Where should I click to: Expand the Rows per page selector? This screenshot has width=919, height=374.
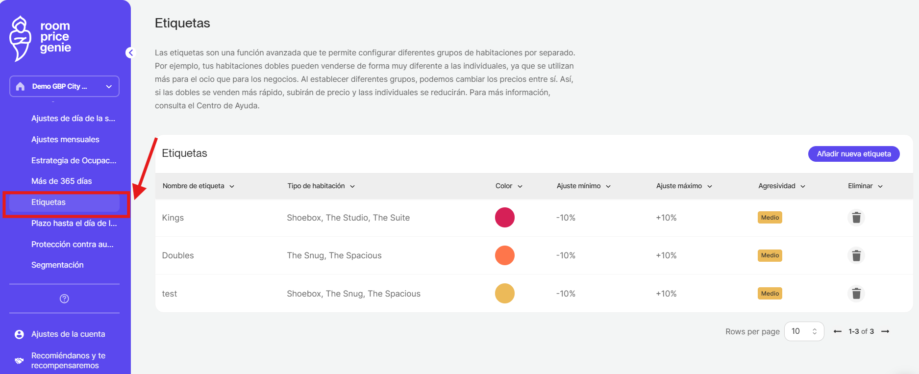click(x=804, y=331)
